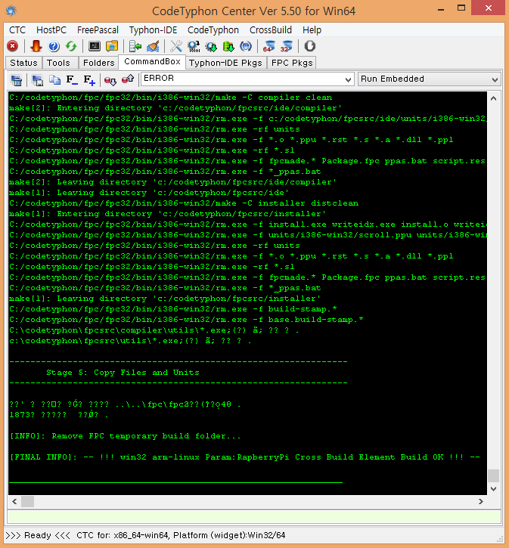Viewport: 509px width, 548px height.
Task: Save output using the monitor disk icon
Action: [x=37, y=80]
